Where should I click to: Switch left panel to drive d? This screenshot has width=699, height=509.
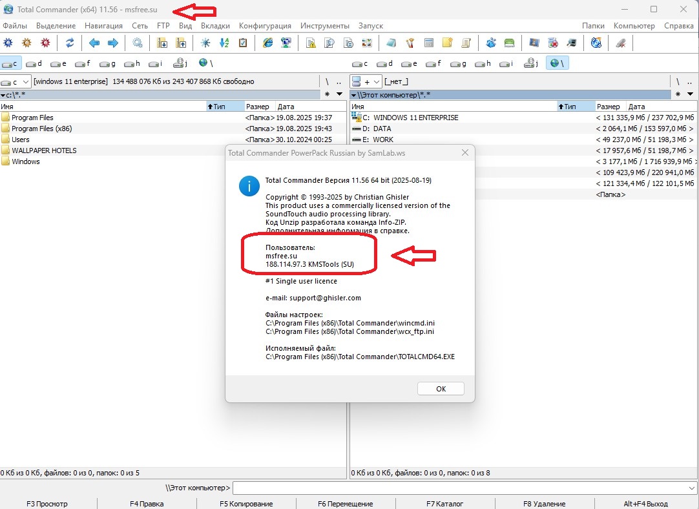click(35, 63)
